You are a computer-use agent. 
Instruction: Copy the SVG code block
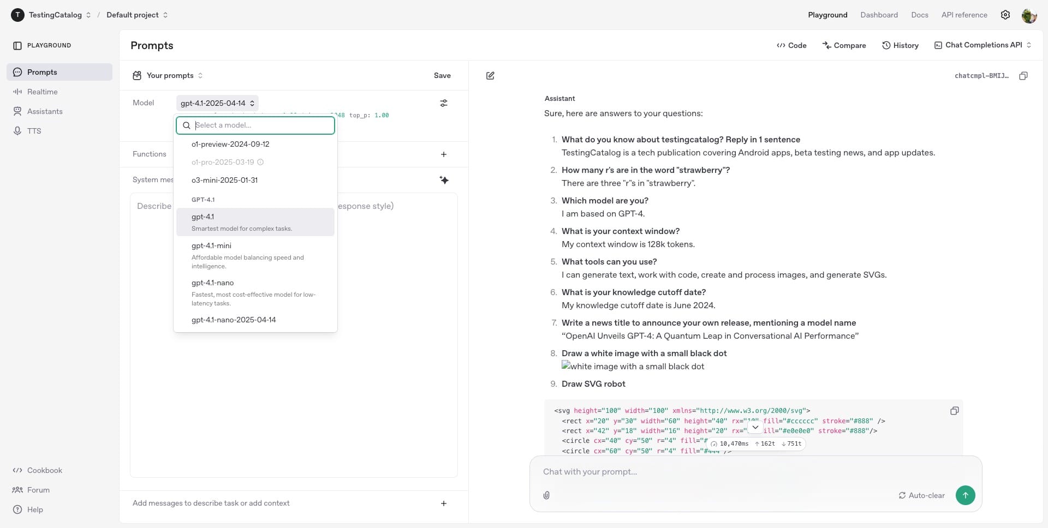[954, 411]
